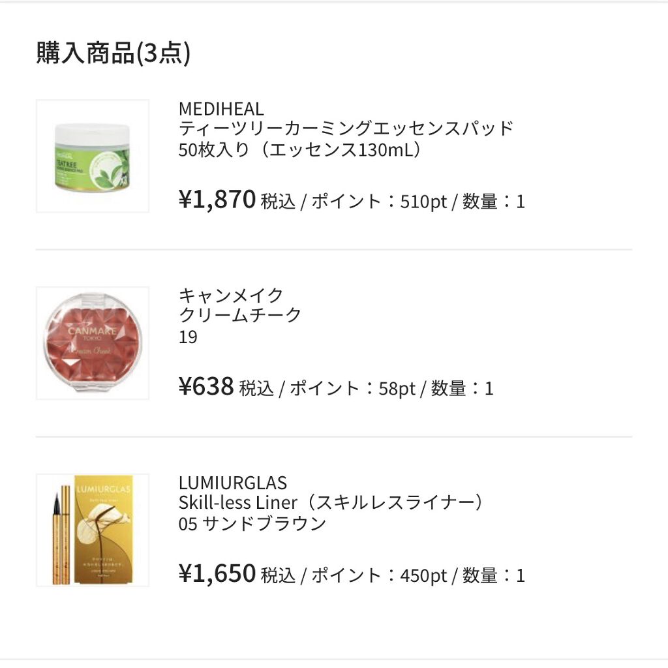Click the ¥1,650 price
This screenshot has height=668, width=668.
[217, 574]
